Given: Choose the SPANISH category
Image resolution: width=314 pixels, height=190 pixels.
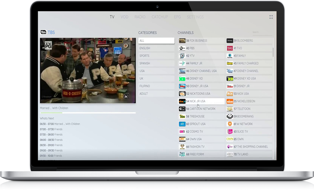Looking at the screenshot, I should (x=156, y=63).
